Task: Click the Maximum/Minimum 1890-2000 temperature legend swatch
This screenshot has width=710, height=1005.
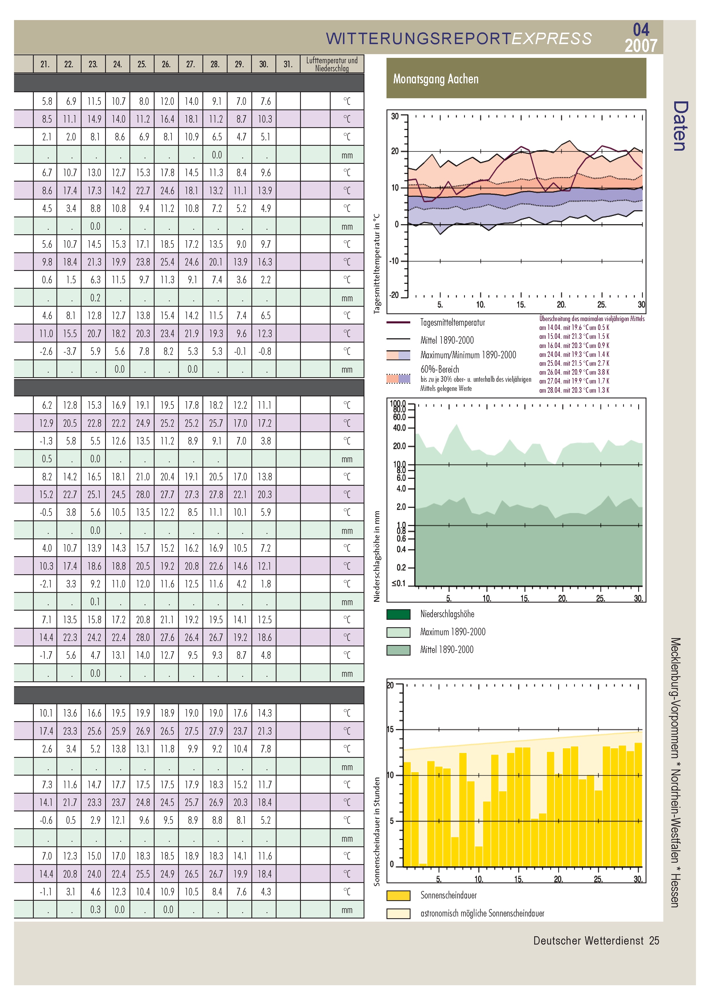Action: coord(398,355)
